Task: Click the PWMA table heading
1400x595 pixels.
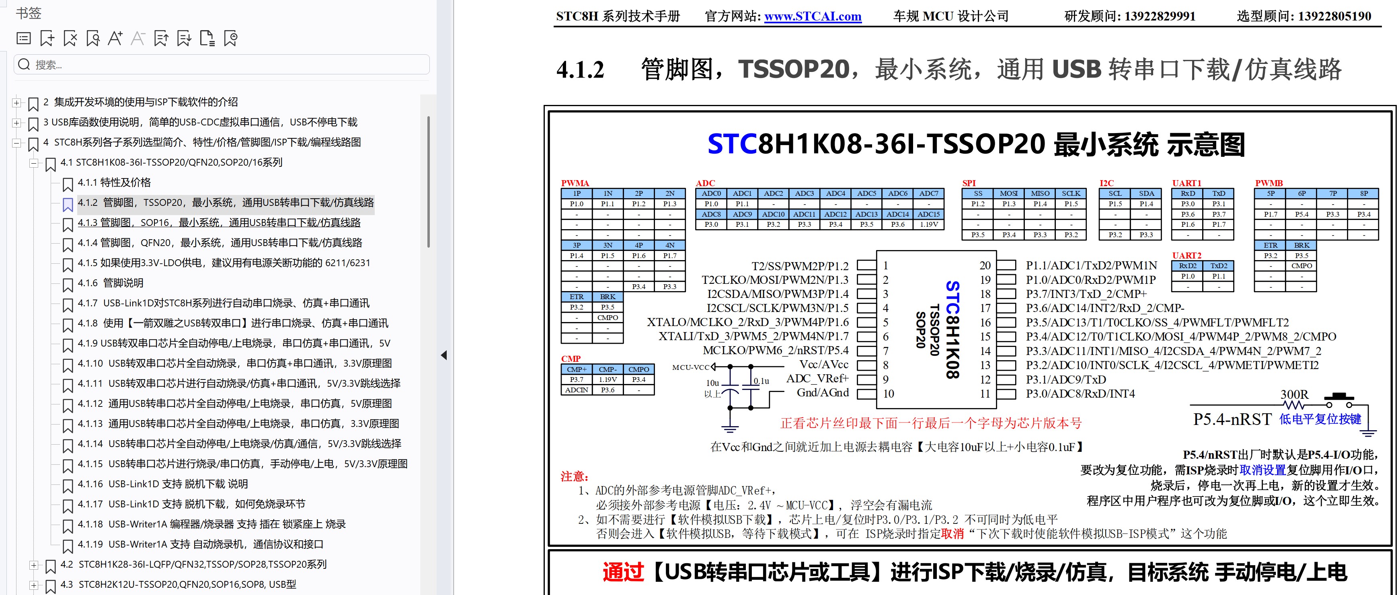Action: pos(575,183)
